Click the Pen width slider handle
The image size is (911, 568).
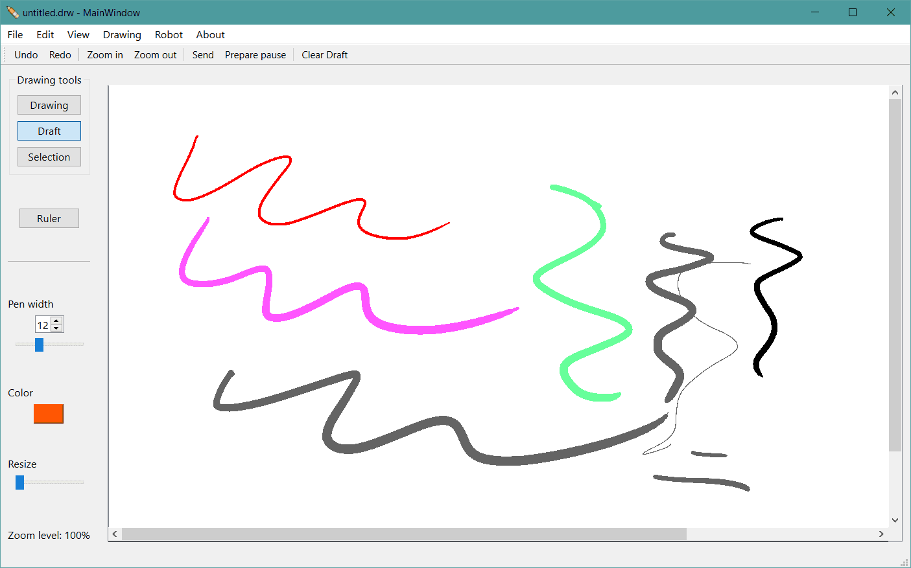40,345
